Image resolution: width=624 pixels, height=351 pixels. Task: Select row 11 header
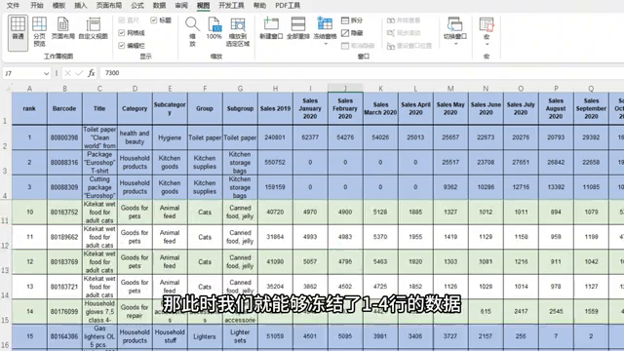(x=6, y=213)
